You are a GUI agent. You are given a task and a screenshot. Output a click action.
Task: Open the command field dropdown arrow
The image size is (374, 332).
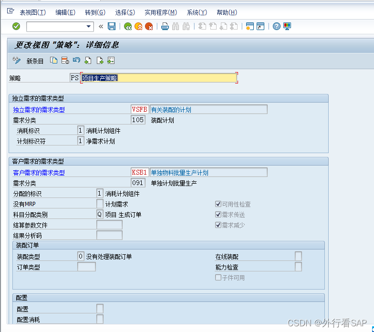coord(89,26)
